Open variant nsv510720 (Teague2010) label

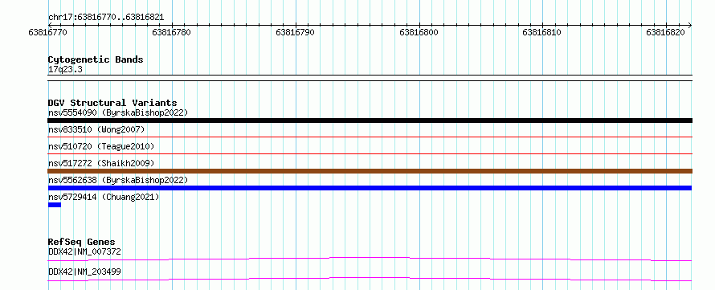pyautogui.click(x=101, y=146)
